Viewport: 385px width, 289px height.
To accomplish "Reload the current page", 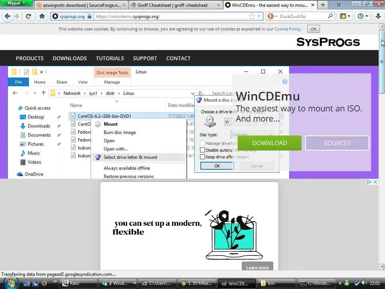I will tap(29, 16).
